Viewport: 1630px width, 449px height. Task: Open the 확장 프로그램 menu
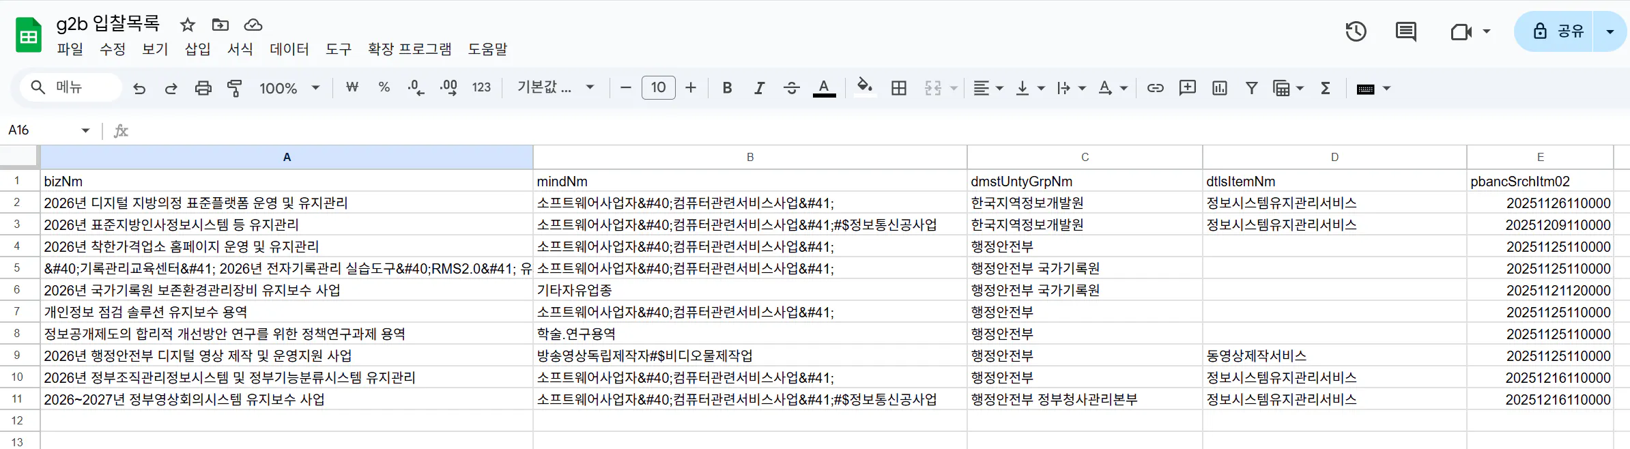click(410, 49)
